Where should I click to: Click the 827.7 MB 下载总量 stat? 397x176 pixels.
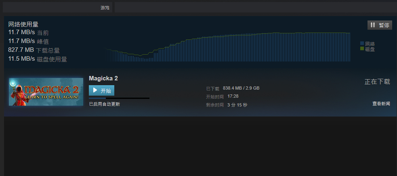[x=34, y=50]
